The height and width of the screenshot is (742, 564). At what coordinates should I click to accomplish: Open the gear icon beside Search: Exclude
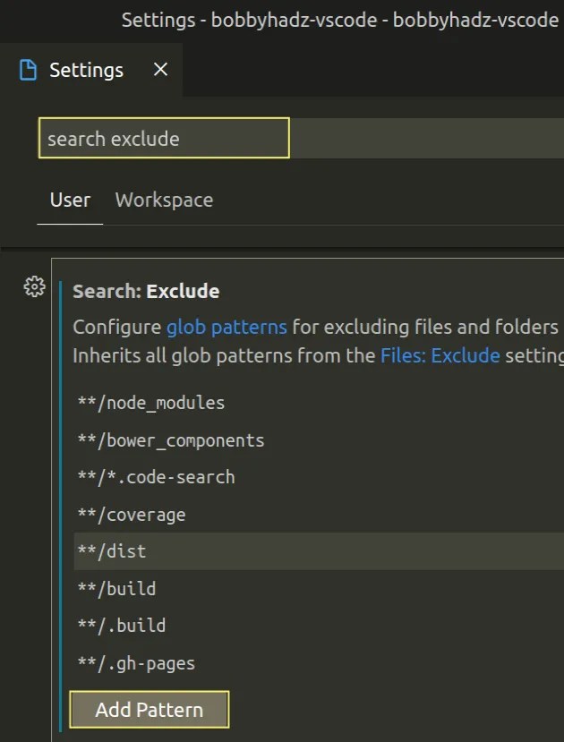34,287
